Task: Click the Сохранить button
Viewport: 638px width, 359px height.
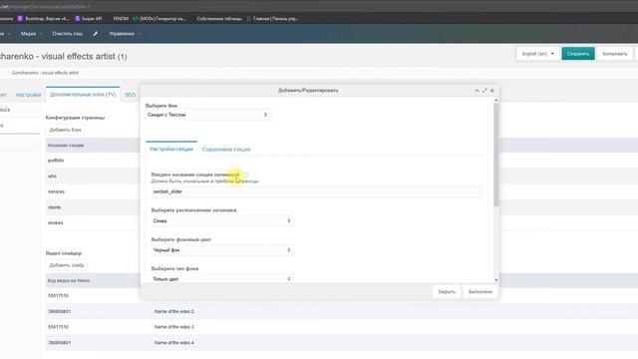Action: pos(578,54)
